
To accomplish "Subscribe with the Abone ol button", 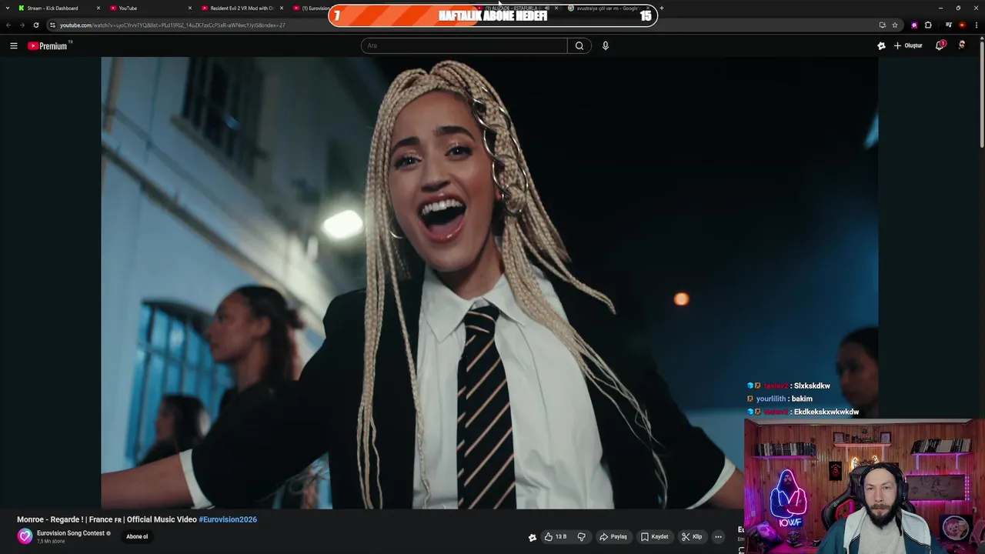I will [x=137, y=536].
